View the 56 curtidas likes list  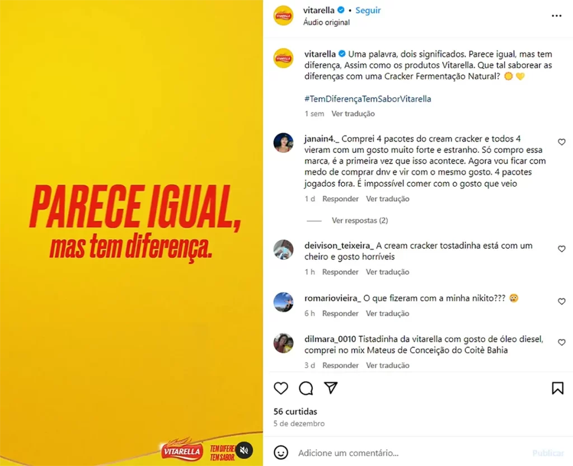(295, 411)
